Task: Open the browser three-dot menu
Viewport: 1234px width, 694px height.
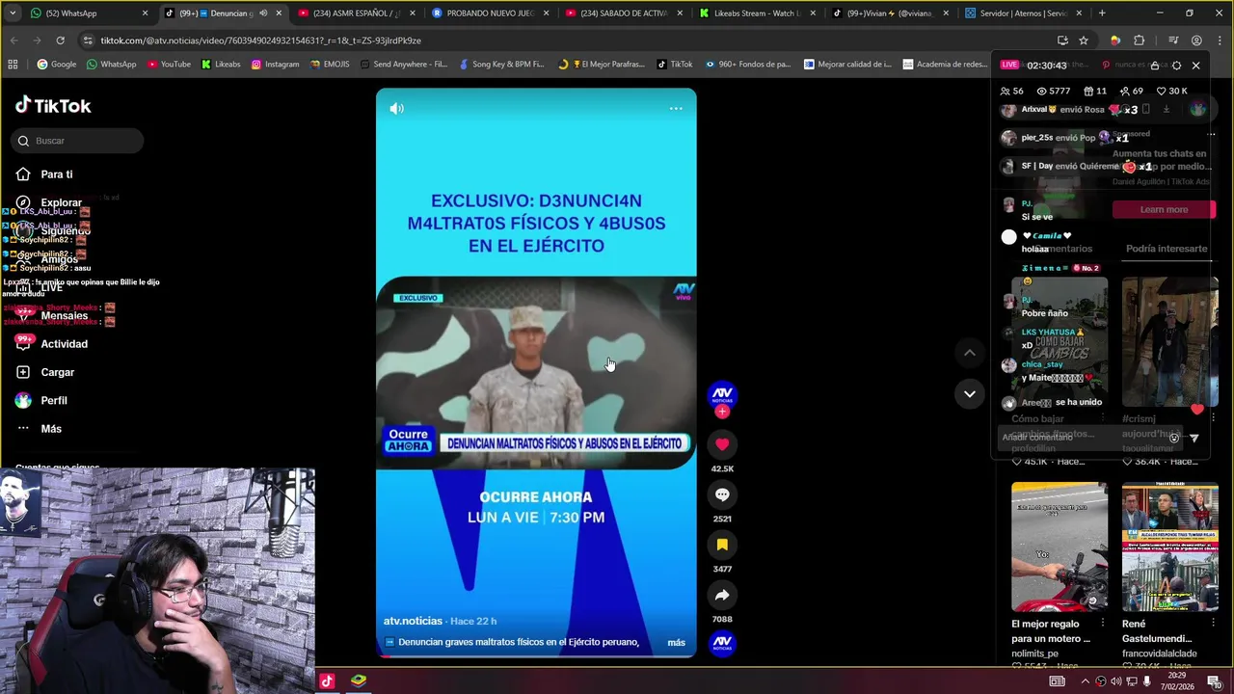Action: click(x=1218, y=40)
